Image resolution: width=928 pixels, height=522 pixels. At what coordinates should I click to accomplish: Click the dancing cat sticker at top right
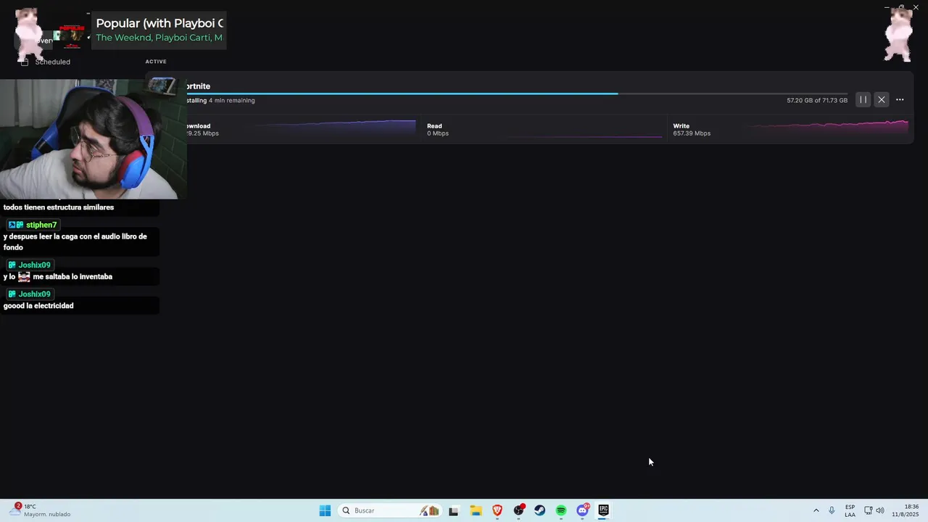(x=898, y=34)
